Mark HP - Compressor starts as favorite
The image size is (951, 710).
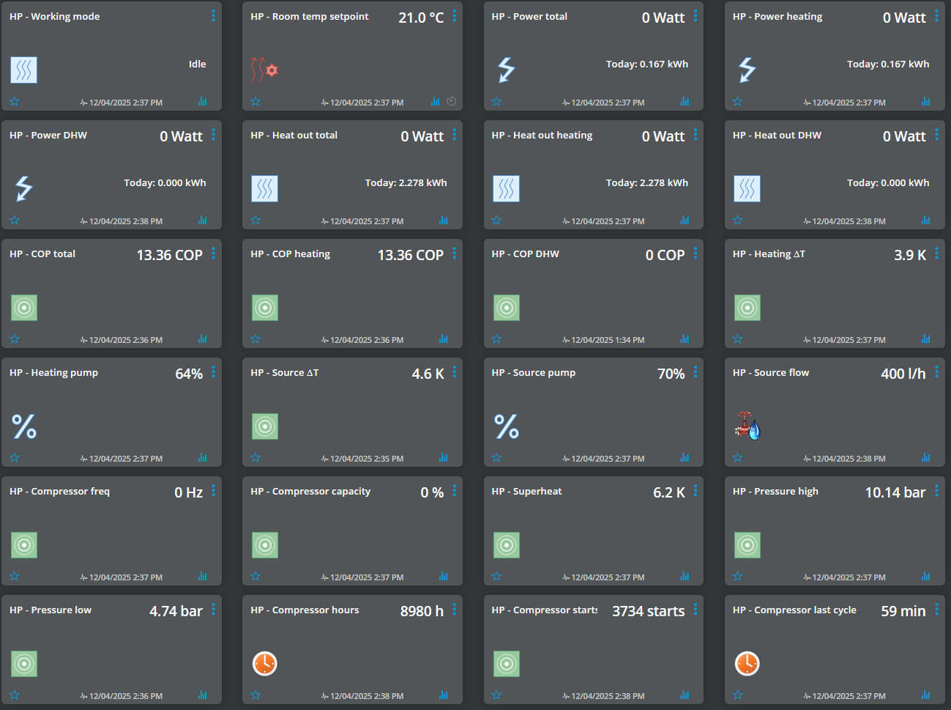496,695
